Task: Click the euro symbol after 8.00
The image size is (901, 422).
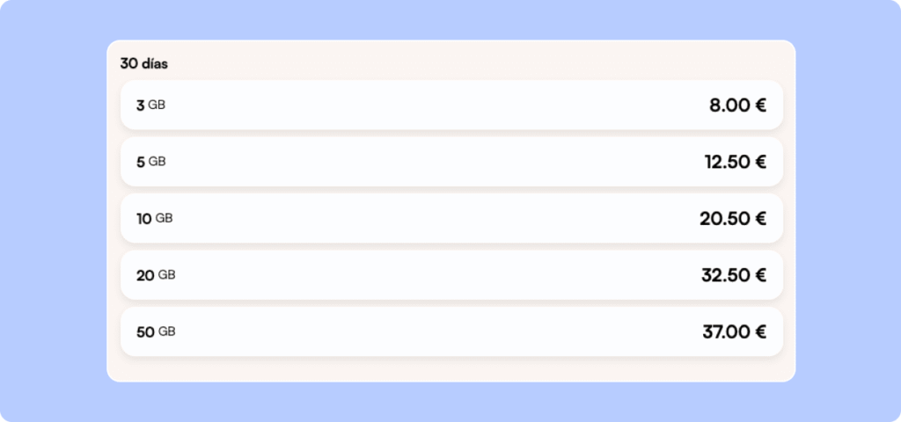Action: (x=760, y=105)
